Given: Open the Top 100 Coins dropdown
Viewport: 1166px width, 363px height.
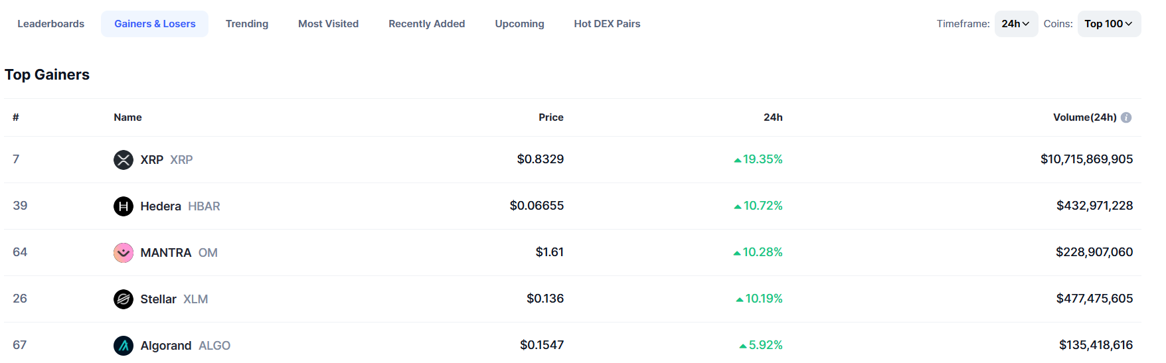Looking at the screenshot, I should point(1109,24).
